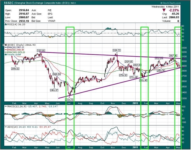Click the INDX exchange label in title
Screen dimensions: 191x150
[x=73, y=3]
